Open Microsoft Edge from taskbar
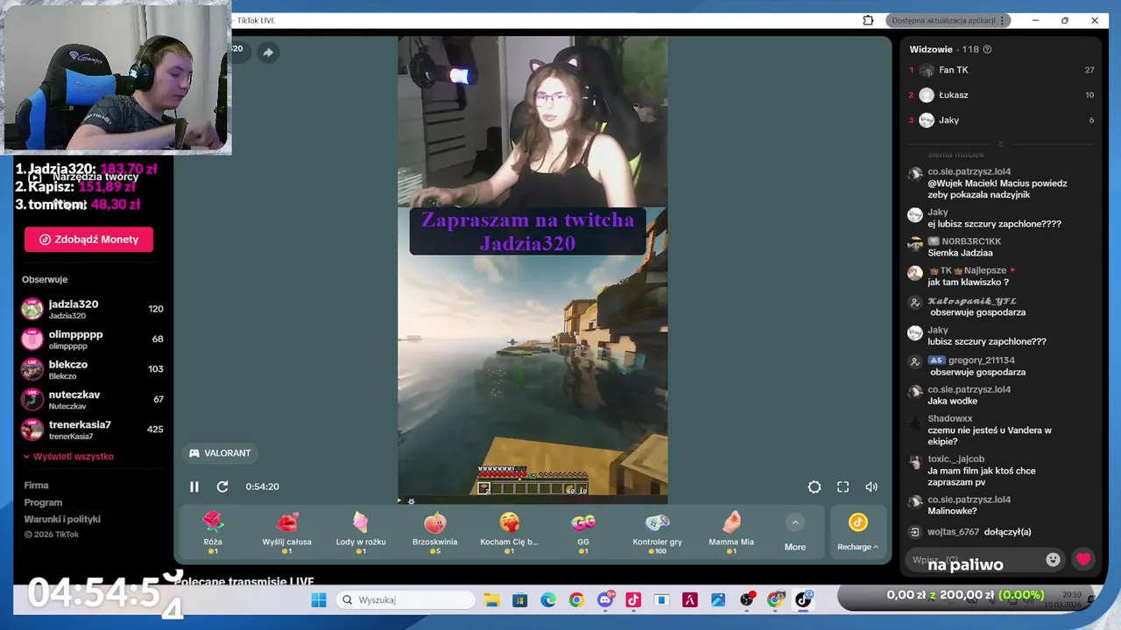The height and width of the screenshot is (630, 1121). tap(548, 599)
